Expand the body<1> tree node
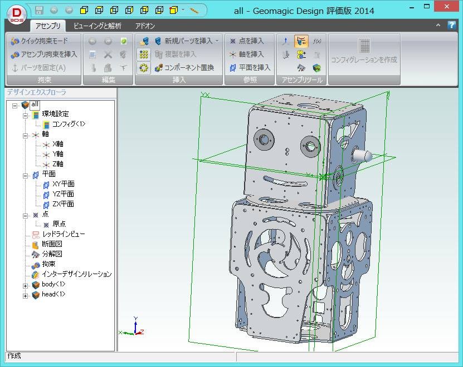The width and height of the screenshot is (463, 367). tap(26, 286)
